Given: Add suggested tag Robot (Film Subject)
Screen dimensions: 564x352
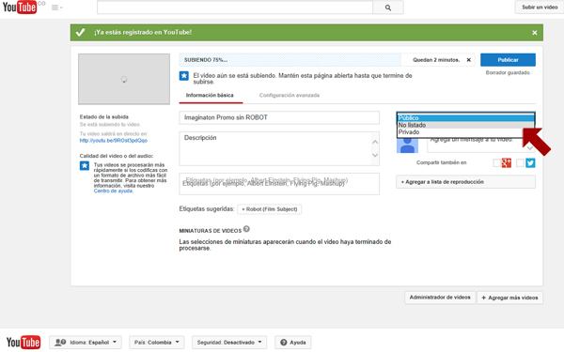Looking at the screenshot, I should point(270,209).
